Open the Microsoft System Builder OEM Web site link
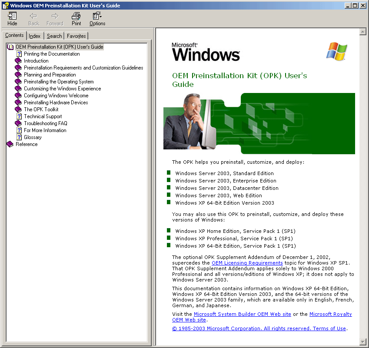Screen dimensions: 369x348 coord(243,314)
